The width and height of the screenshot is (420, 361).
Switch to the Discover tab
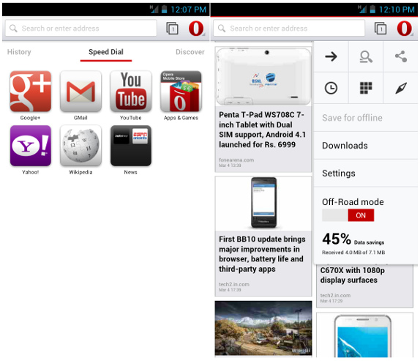(x=190, y=52)
